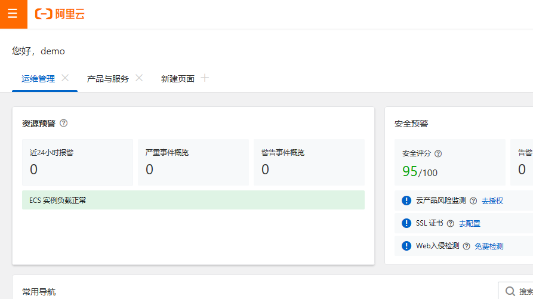The width and height of the screenshot is (533, 299).
Task: Click help icon beside Web入侵检测
Action: coord(466,246)
